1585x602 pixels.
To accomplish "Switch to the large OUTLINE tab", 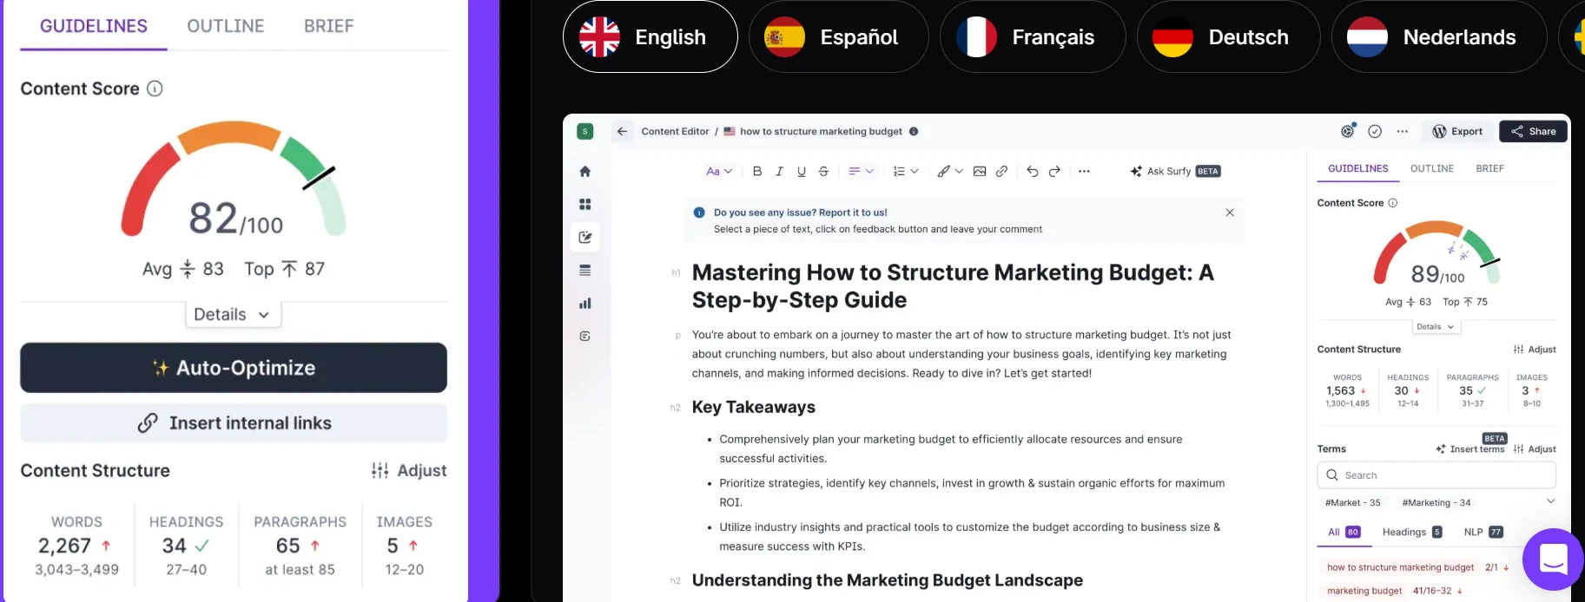I will point(226,26).
